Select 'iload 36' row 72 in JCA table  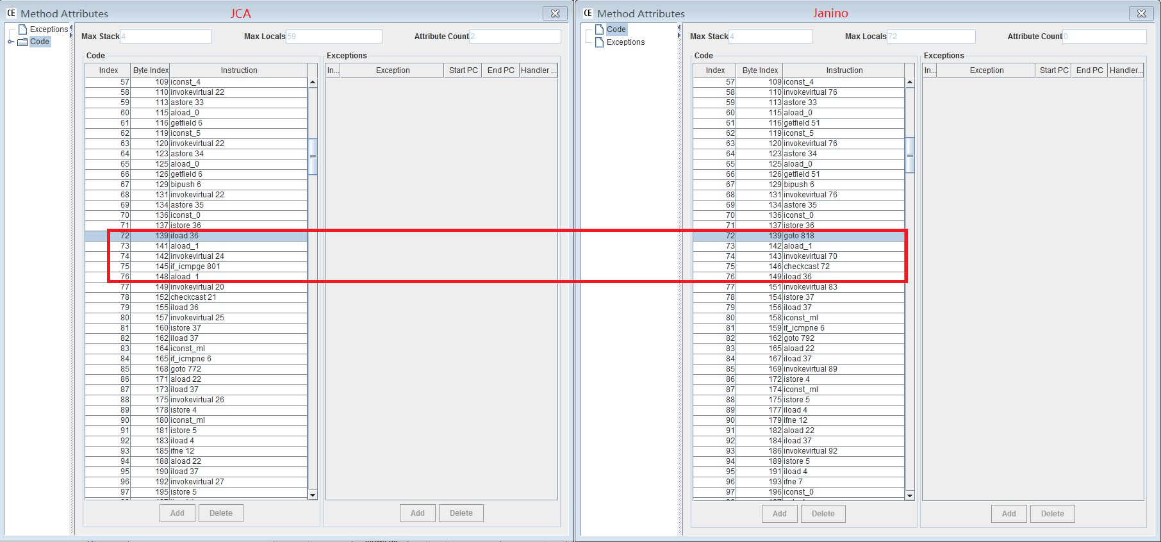(196, 236)
